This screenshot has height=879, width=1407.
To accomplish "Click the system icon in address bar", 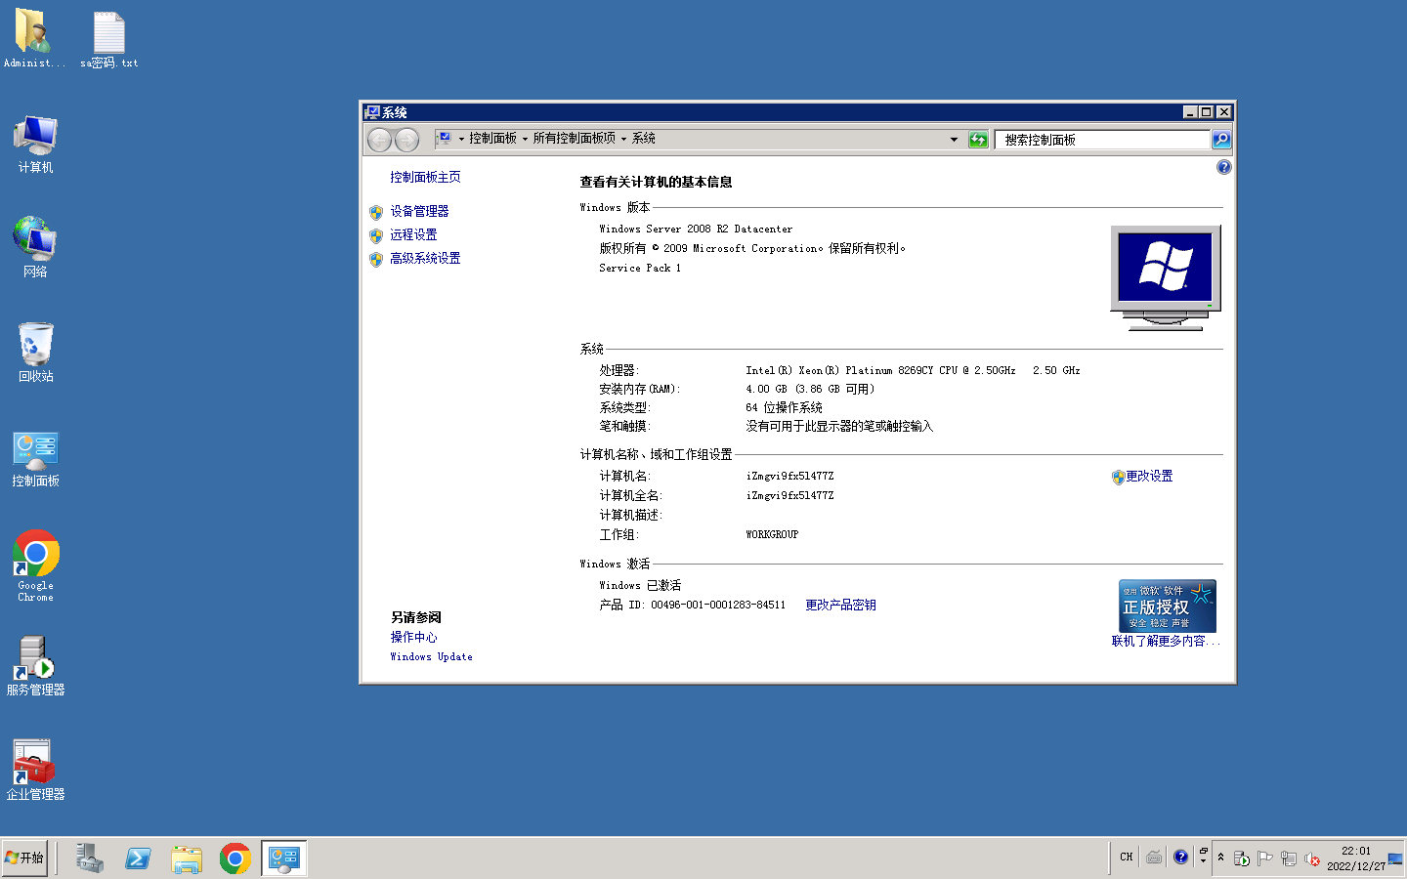I will pyautogui.click(x=444, y=139).
